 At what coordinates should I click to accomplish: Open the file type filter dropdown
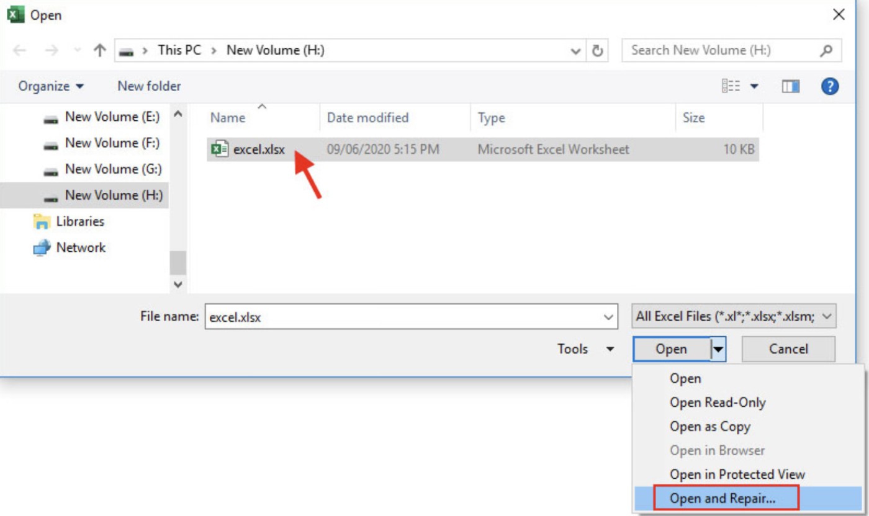[x=734, y=316]
